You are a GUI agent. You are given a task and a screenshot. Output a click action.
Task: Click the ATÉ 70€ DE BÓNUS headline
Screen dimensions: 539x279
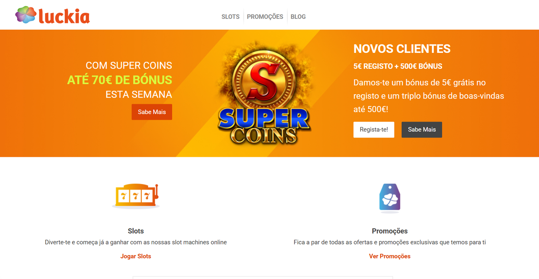pos(120,80)
